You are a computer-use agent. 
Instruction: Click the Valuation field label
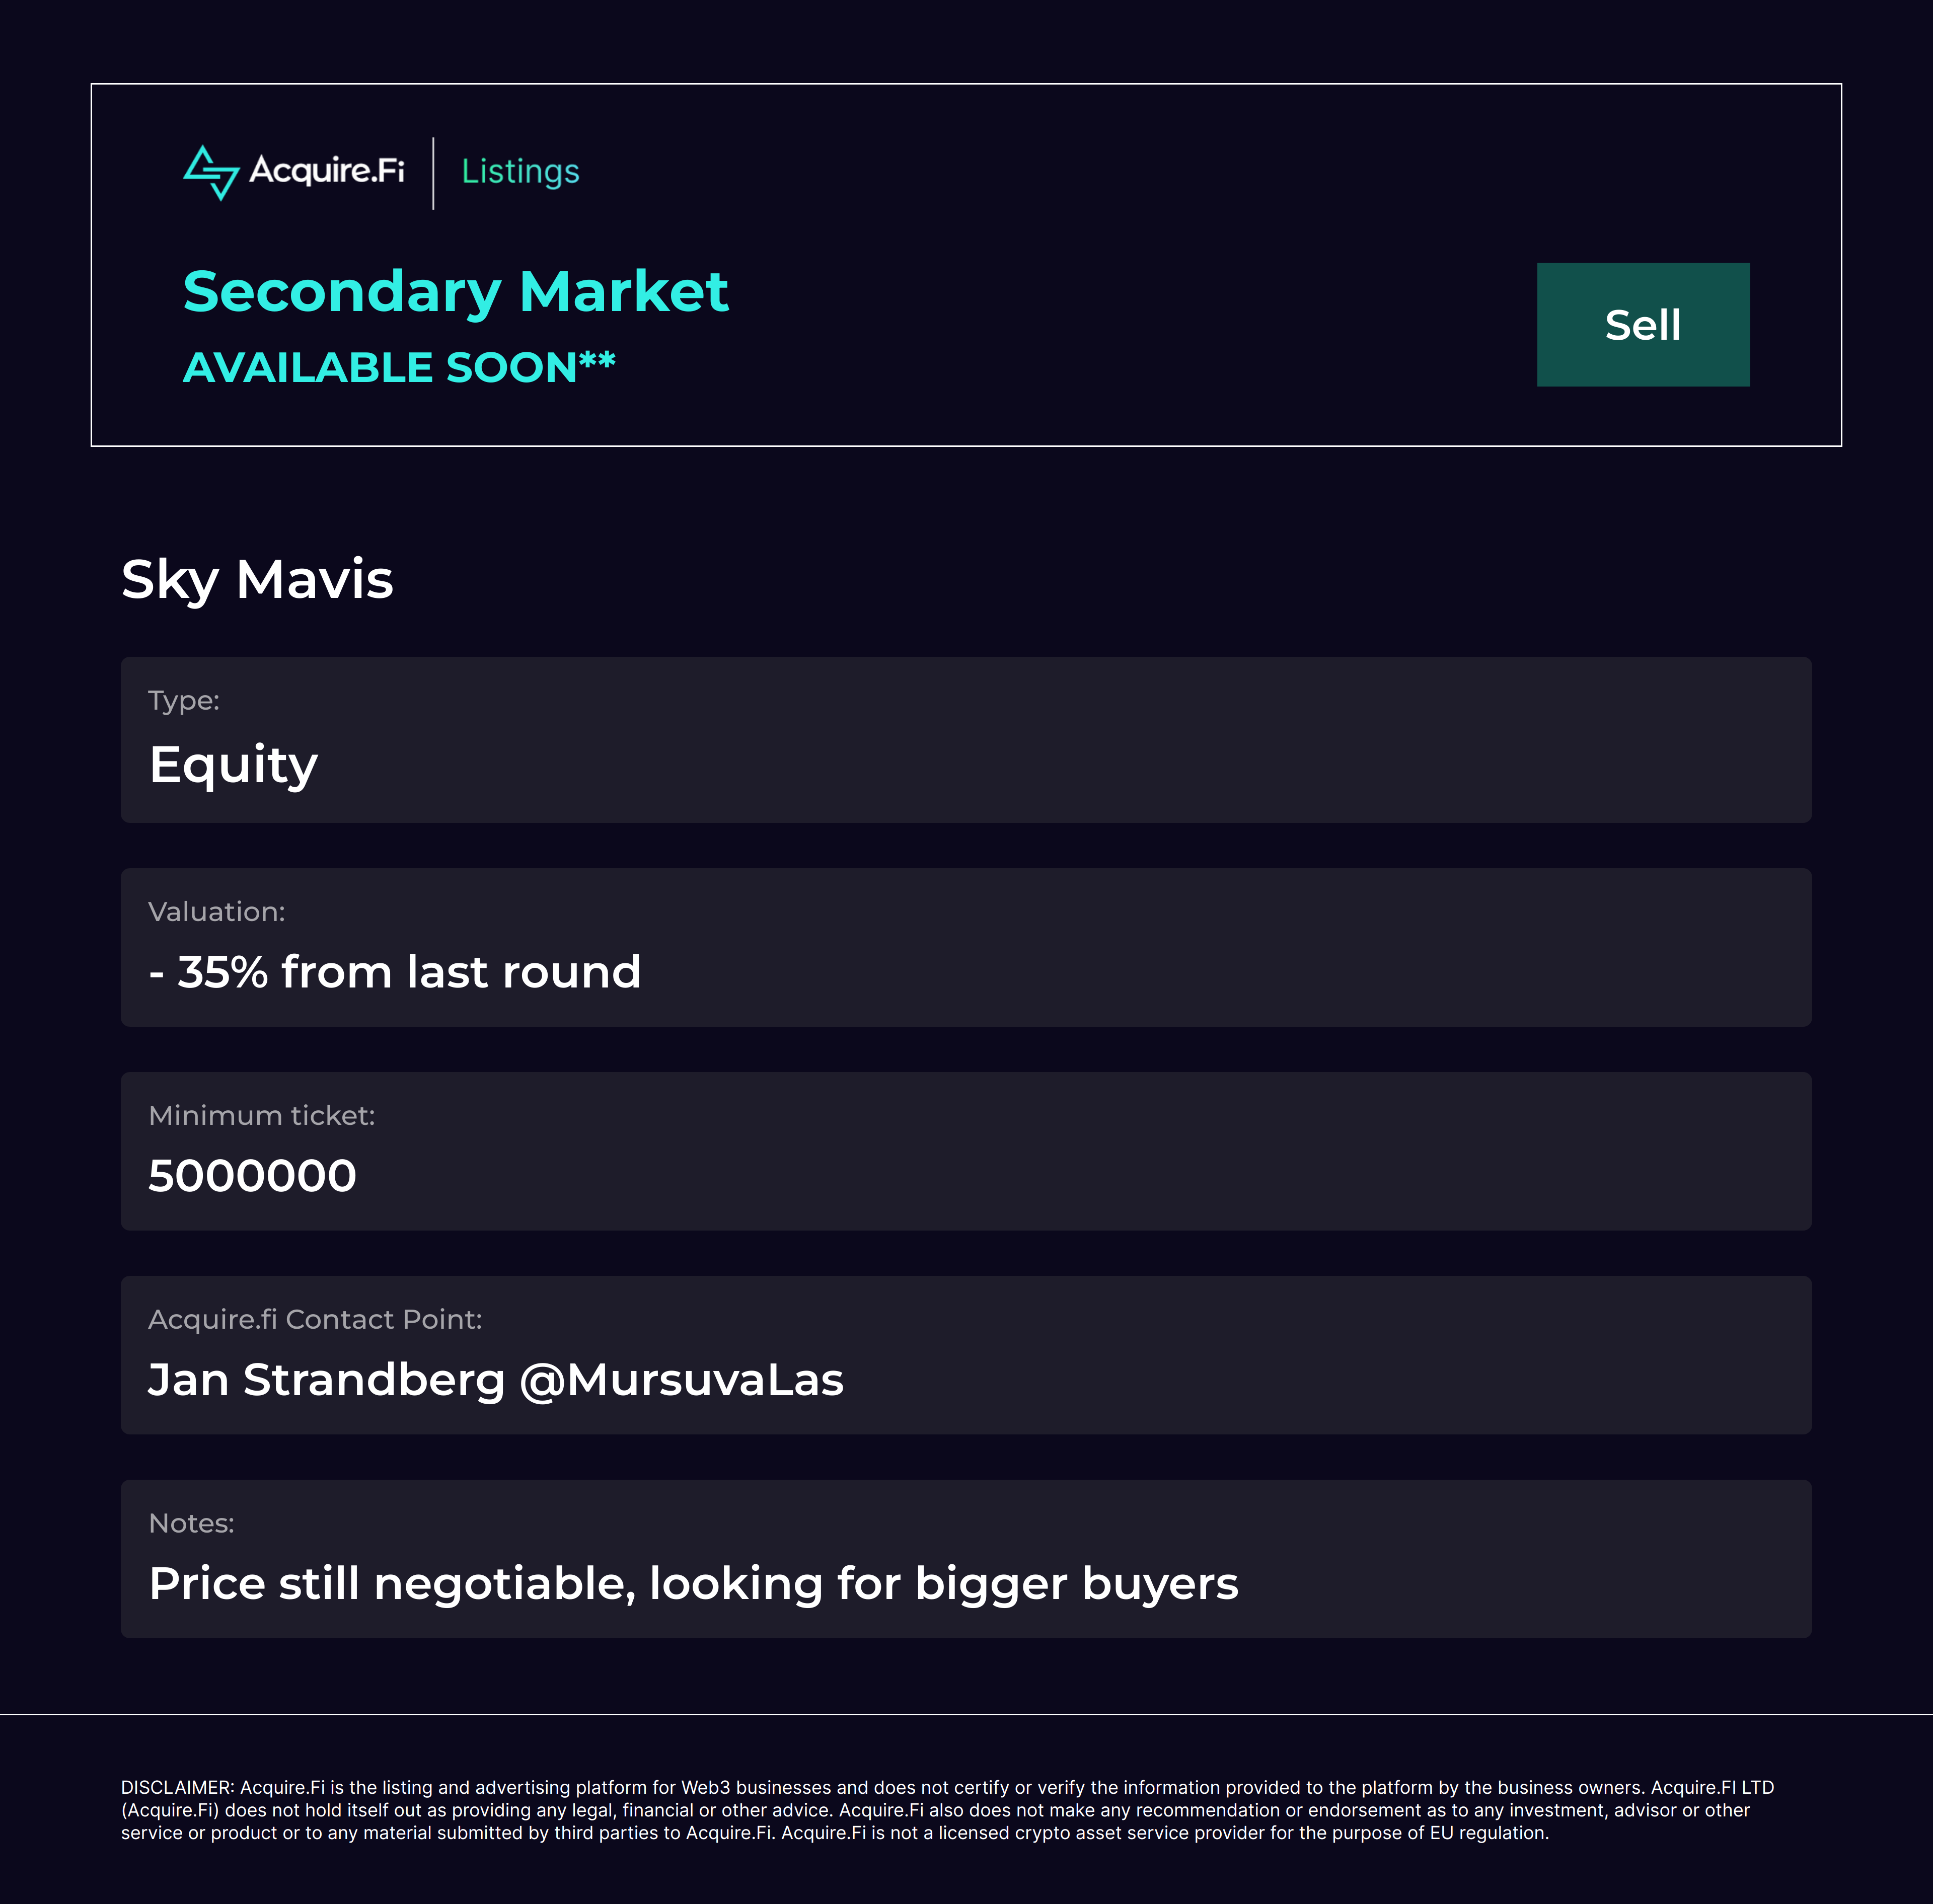pyautogui.click(x=216, y=912)
